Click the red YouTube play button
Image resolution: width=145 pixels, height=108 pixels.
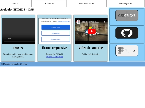92,31
